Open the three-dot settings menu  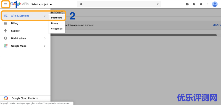point(208,4)
